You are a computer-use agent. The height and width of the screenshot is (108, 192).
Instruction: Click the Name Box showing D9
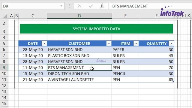[x=33, y=6]
